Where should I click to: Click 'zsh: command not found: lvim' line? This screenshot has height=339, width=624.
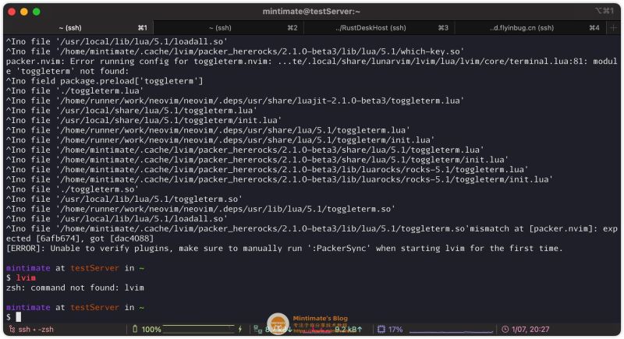click(75, 288)
